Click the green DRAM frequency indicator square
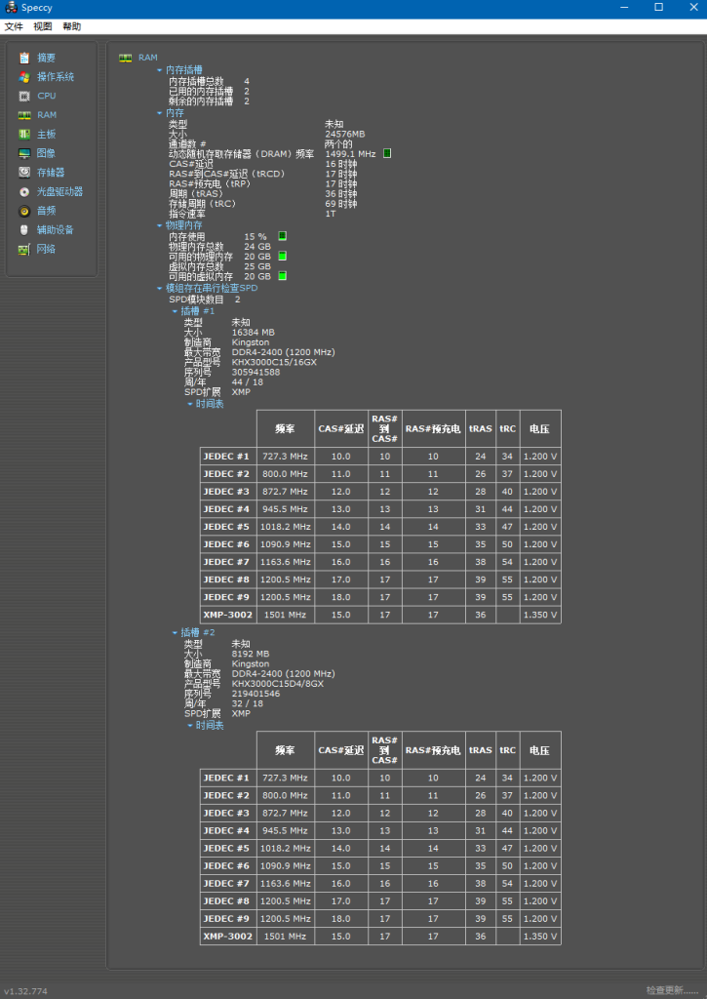Image resolution: width=707 pixels, height=999 pixels. click(387, 153)
